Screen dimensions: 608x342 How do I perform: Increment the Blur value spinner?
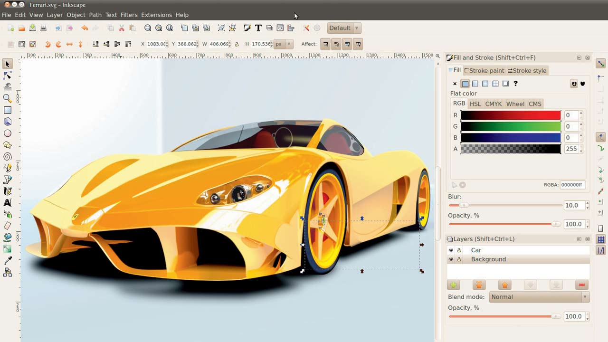[x=587, y=203]
